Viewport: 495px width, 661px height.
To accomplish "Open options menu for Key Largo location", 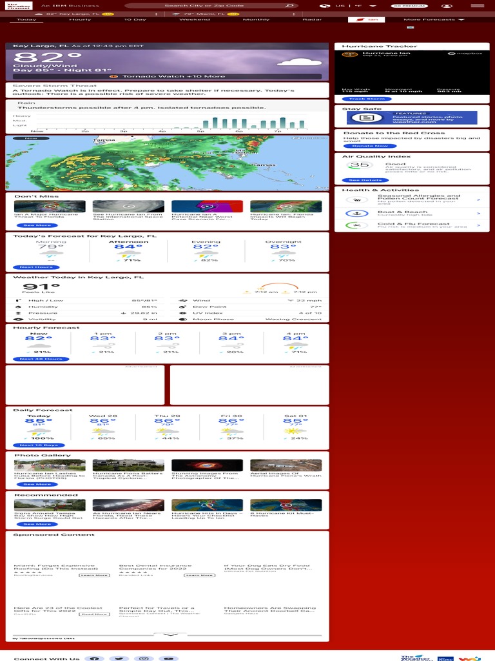I will [x=156, y=14].
